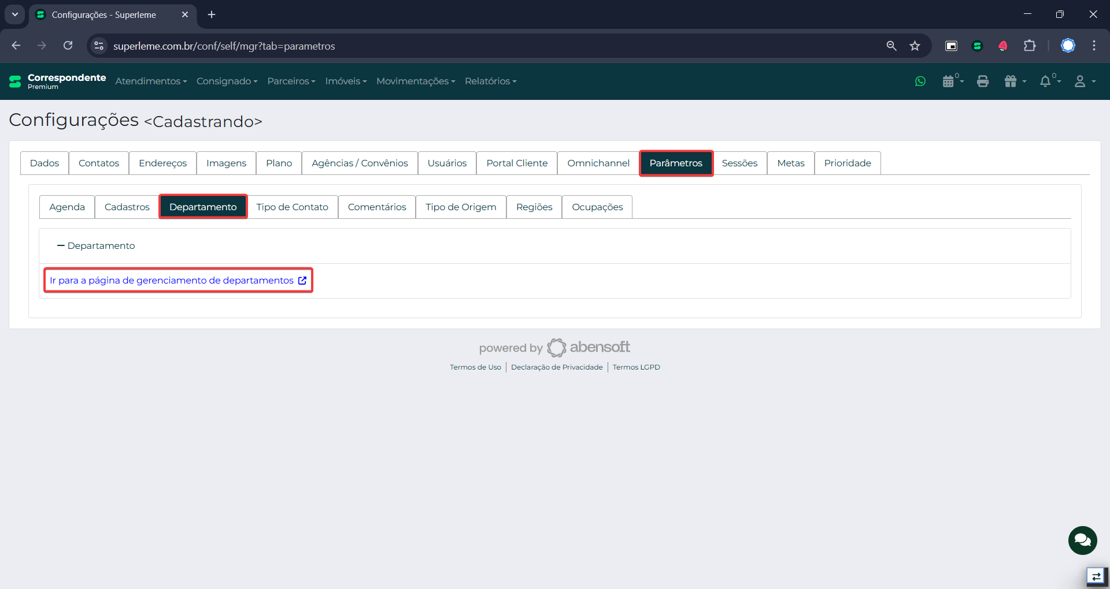Open the Termos de Uso link
Viewport: 1110px width, 589px height.
pos(475,367)
